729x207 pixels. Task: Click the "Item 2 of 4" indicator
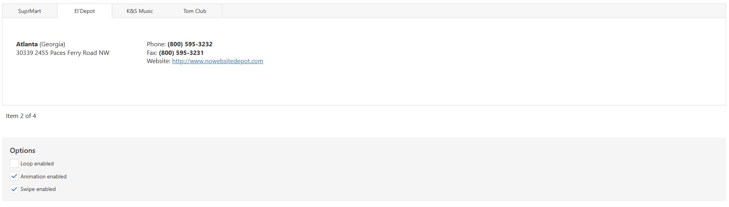point(21,116)
